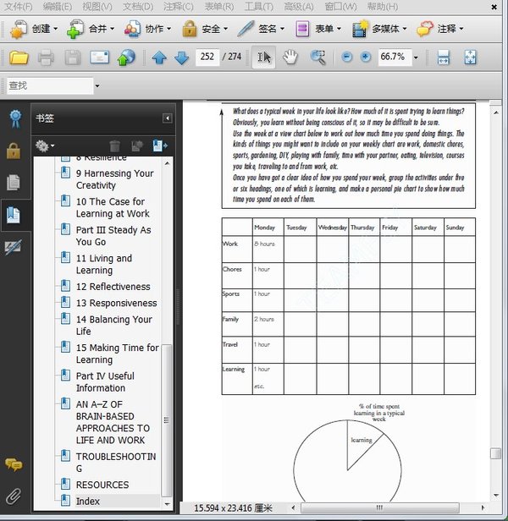
Task: Expand the 合并 dropdown arrow
Action: click(112, 29)
